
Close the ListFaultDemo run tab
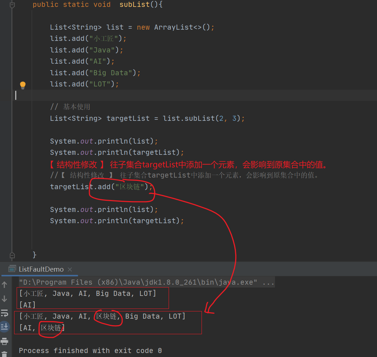(70, 269)
